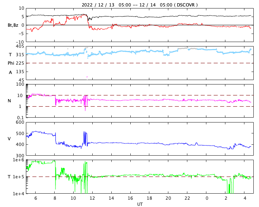Click the "1e+4" temperature axis tick
The height and width of the screenshot is (207, 259).
pos(18,194)
